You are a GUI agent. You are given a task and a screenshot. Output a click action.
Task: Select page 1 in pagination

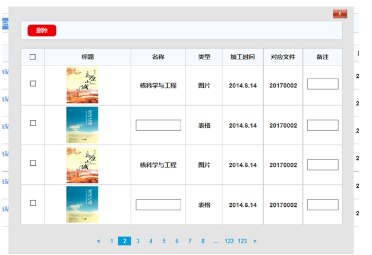click(112, 241)
